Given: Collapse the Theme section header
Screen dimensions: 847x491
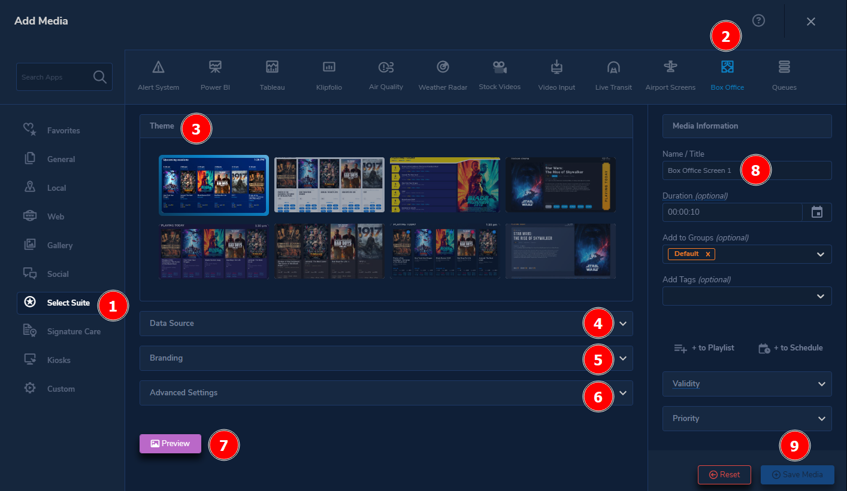Looking at the screenshot, I should click(386, 126).
